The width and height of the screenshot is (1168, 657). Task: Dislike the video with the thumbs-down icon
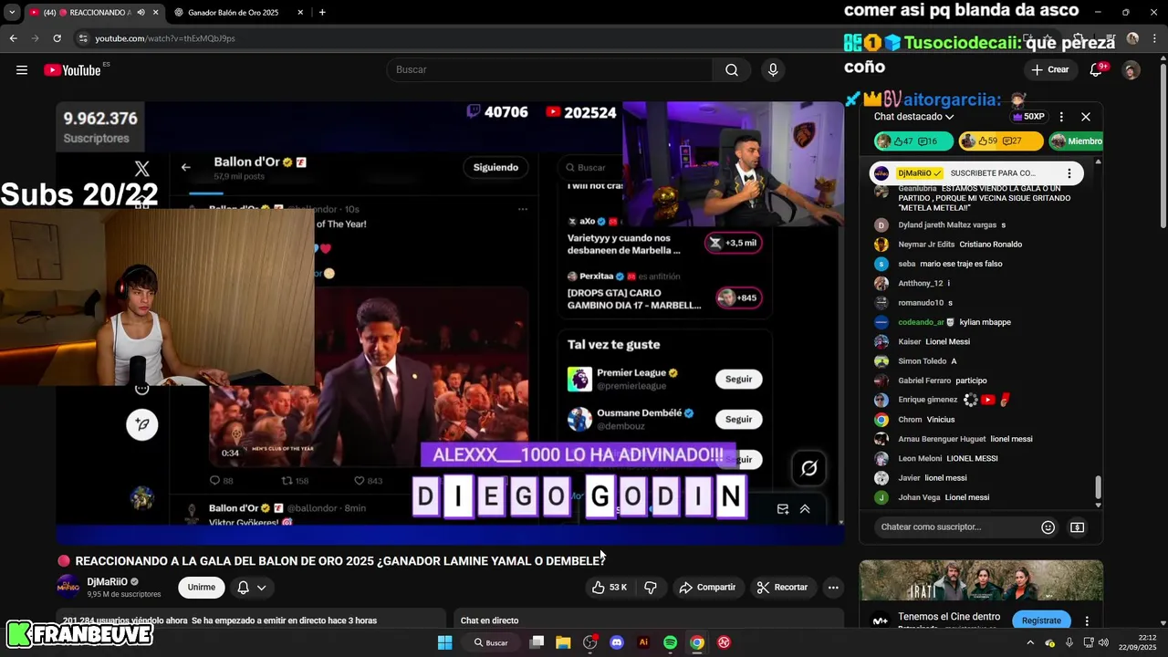pos(651,588)
